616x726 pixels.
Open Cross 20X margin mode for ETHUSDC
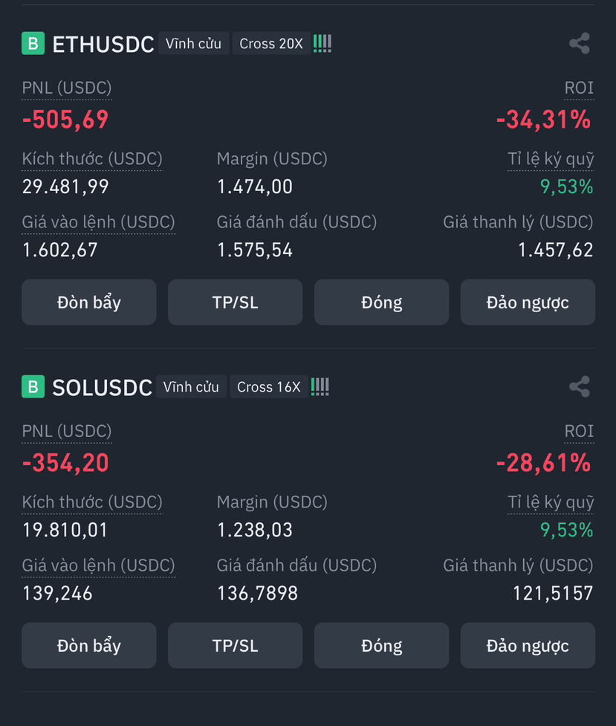pyautogui.click(x=271, y=44)
